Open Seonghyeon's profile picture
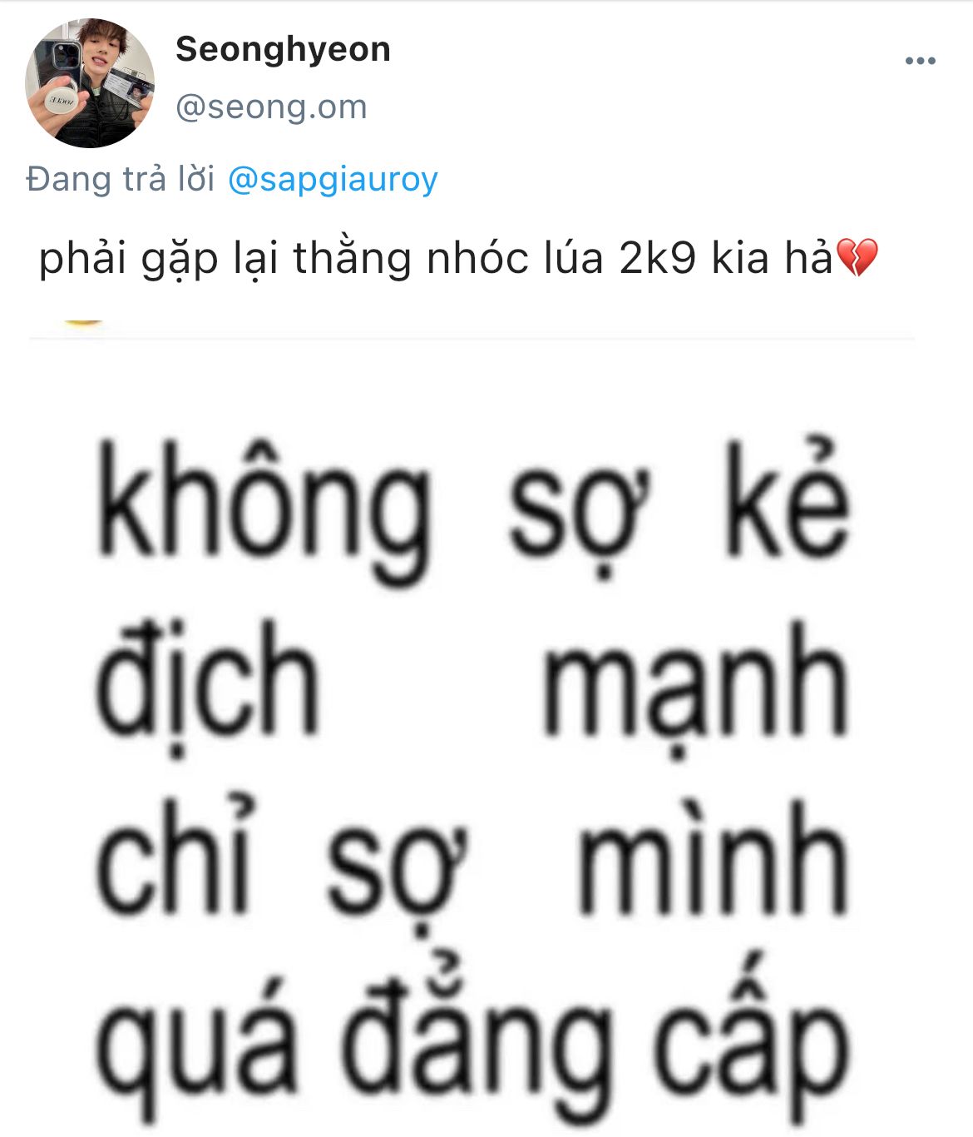 [x=90, y=83]
